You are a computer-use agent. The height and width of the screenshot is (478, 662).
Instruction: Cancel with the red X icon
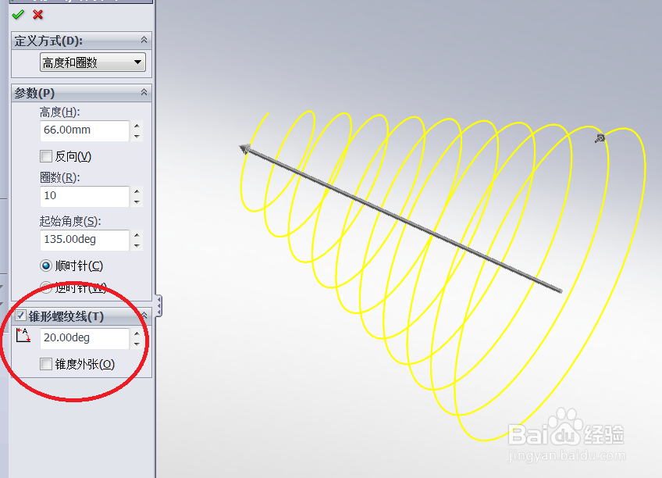click(x=38, y=15)
